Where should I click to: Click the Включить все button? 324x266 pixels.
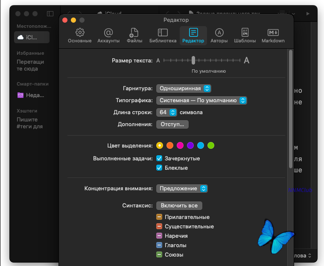(x=179, y=206)
